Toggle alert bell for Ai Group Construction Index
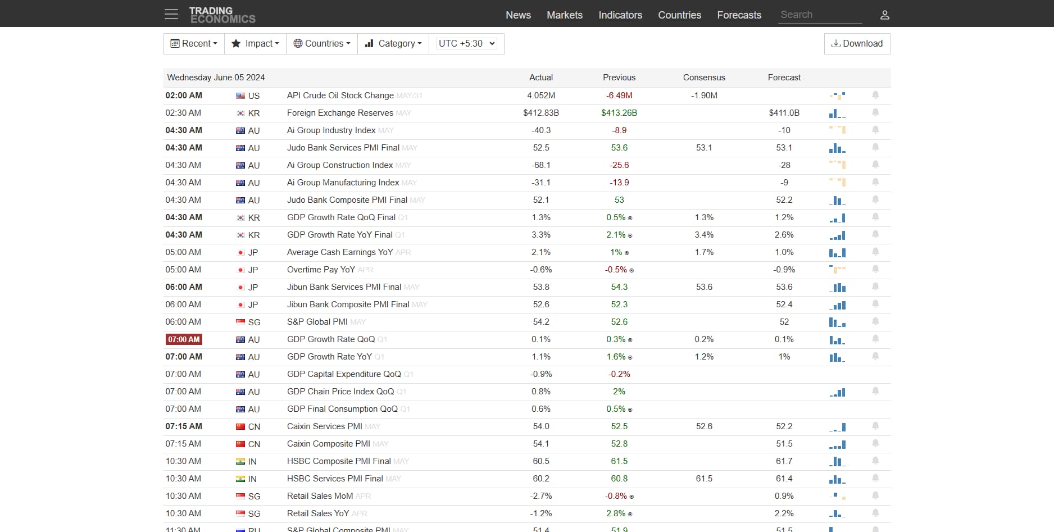This screenshot has height=532, width=1054. tap(875, 165)
